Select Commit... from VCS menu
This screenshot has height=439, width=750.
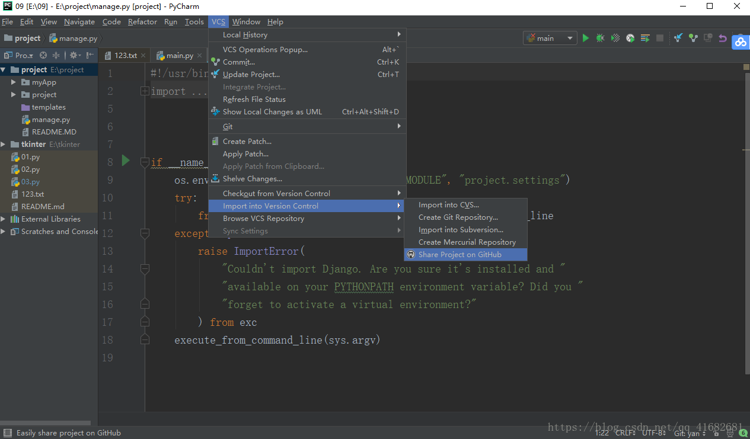(x=307, y=62)
